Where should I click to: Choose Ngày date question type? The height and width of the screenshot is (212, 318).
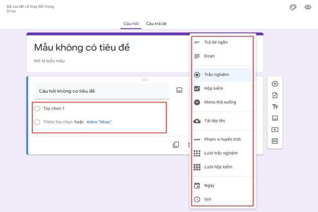point(223,186)
